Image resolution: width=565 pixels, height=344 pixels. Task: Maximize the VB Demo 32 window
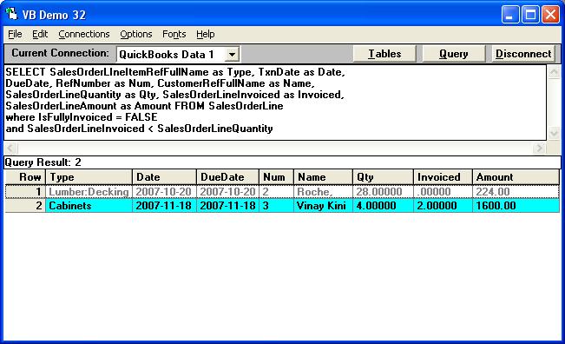point(530,15)
